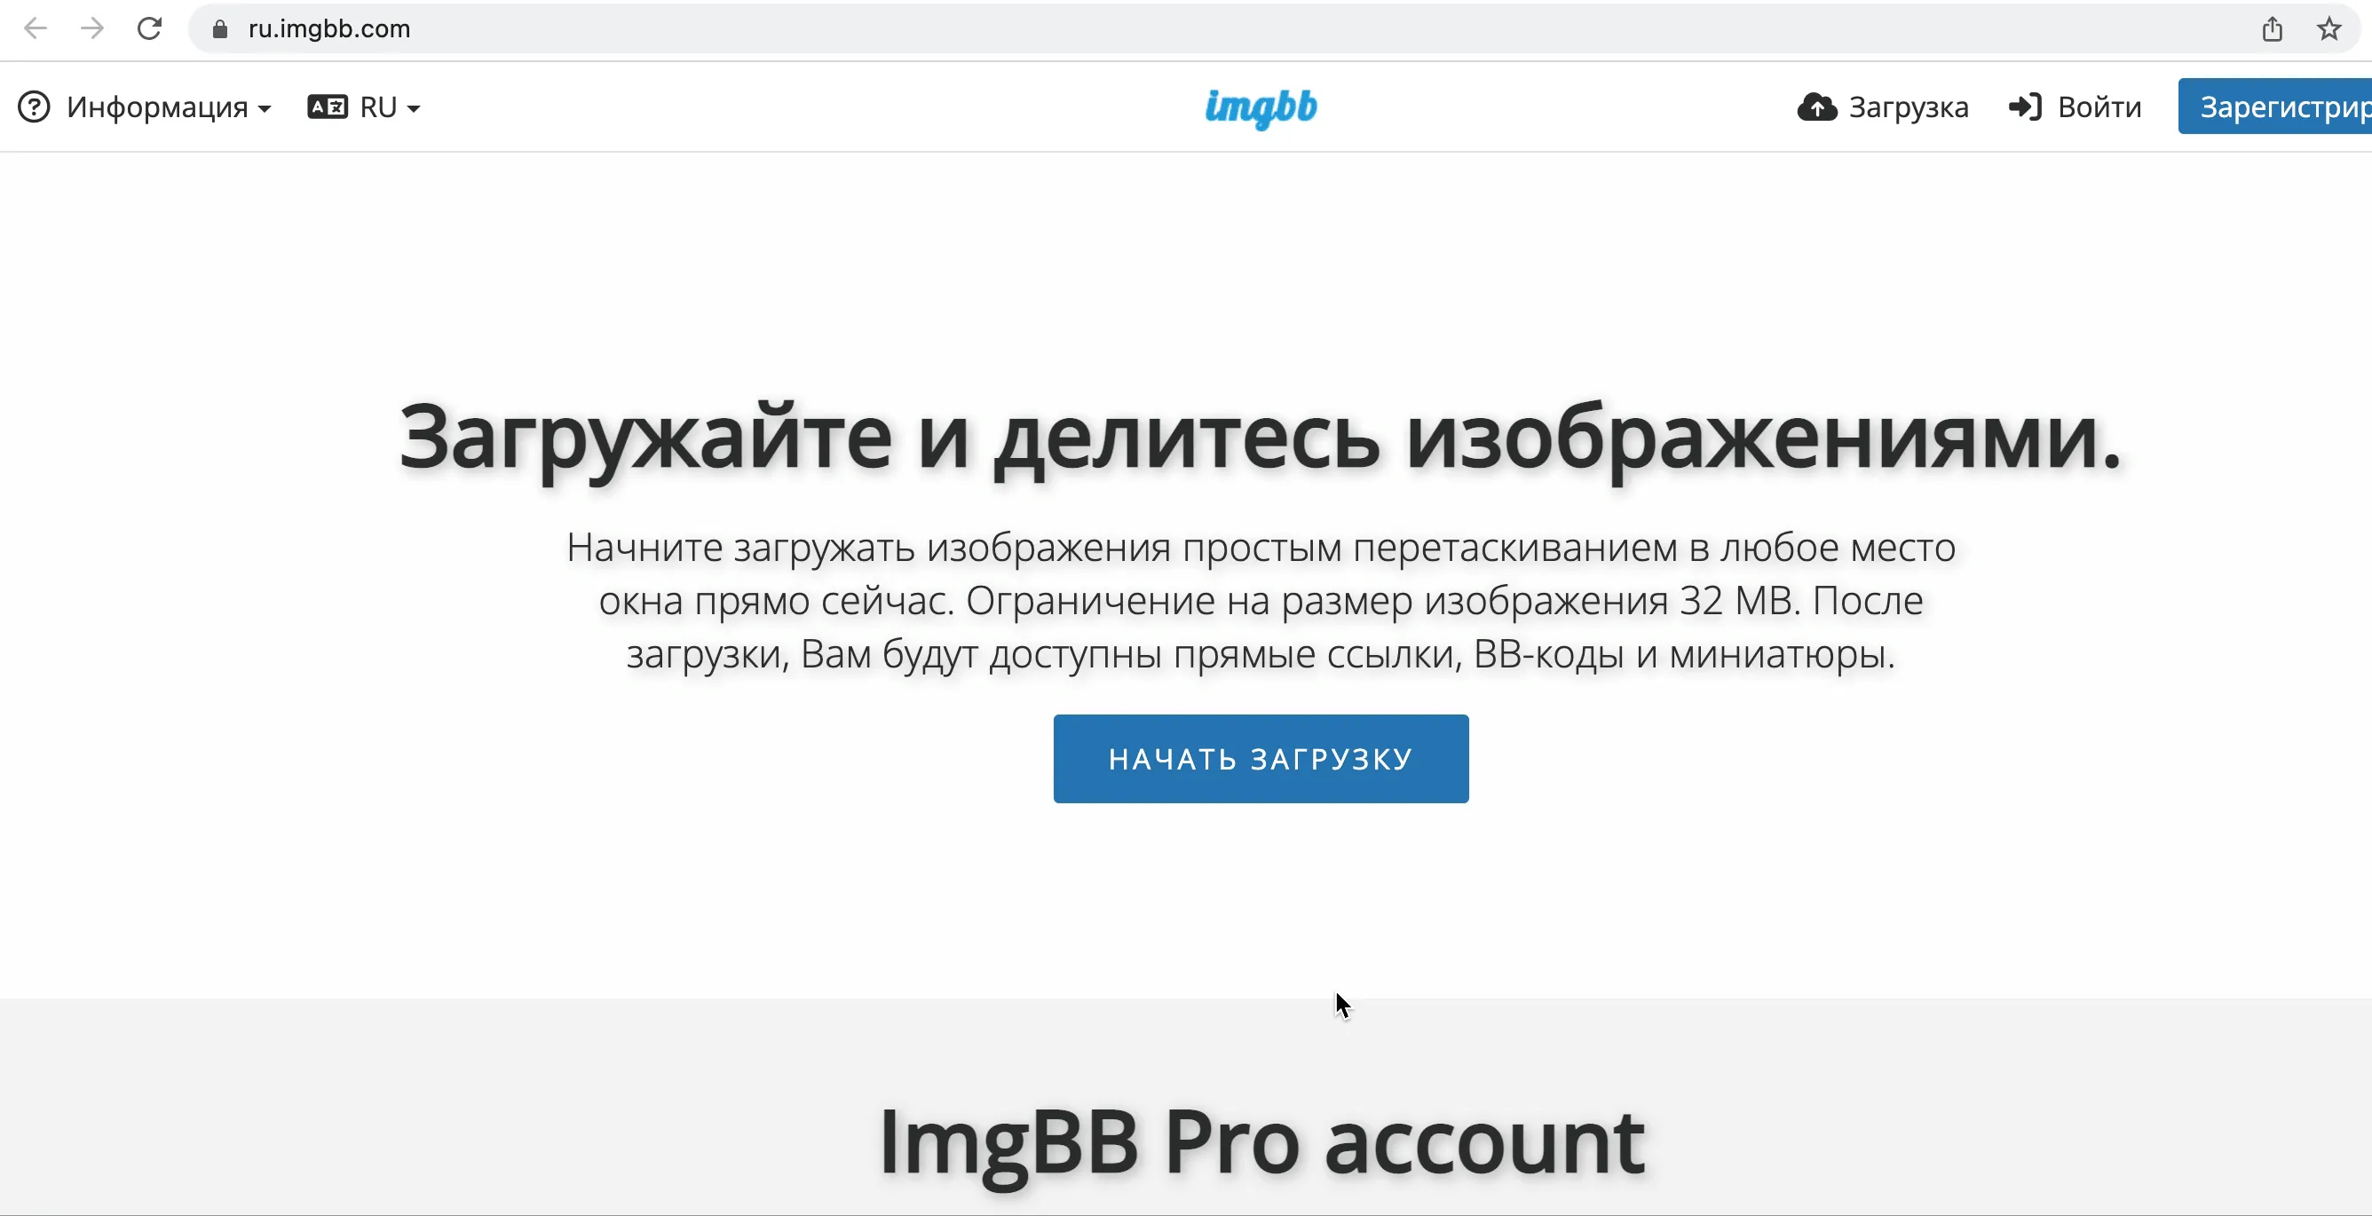Image resolution: width=2372 pixels, height=1216 pixels.
Task: Click the Загружайте и делитесь изображениями headline
Action: pos(1261,438)
